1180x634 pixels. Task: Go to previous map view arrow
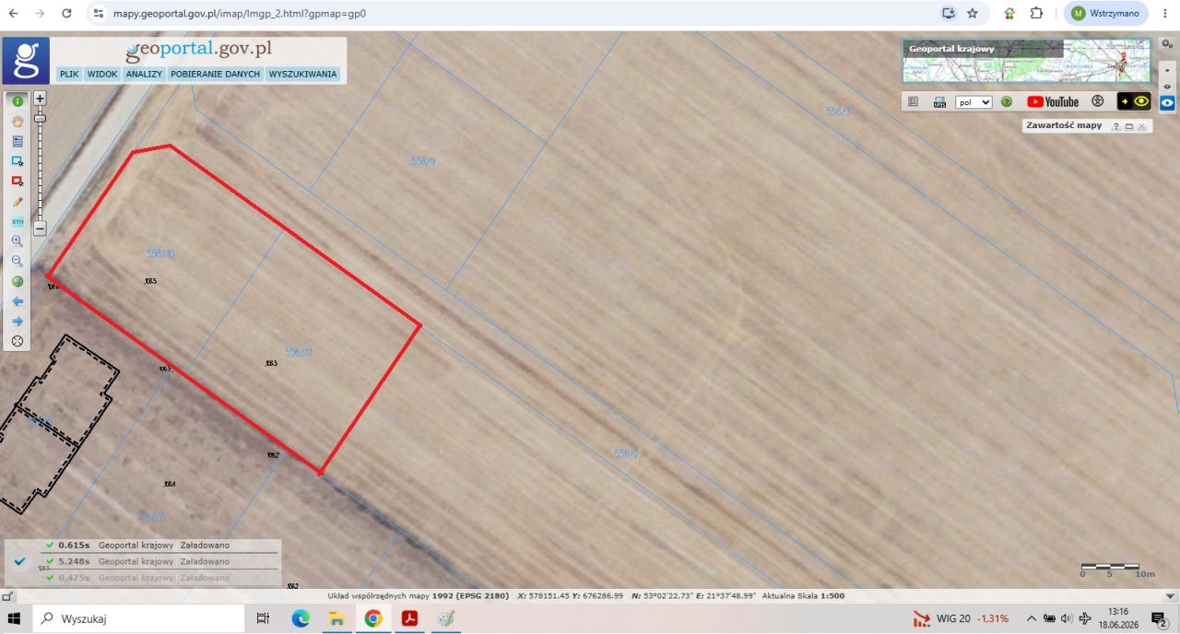[18, 301]
